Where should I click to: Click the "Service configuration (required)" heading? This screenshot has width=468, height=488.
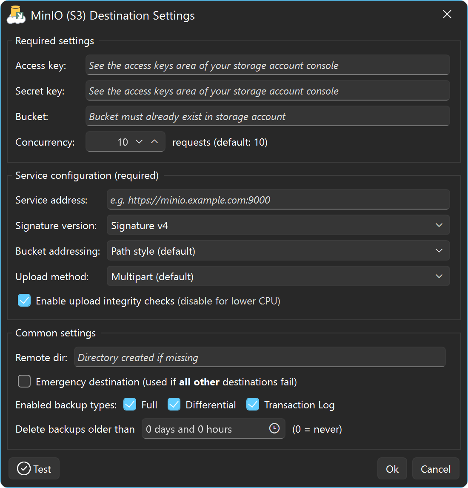pos(87,175)
